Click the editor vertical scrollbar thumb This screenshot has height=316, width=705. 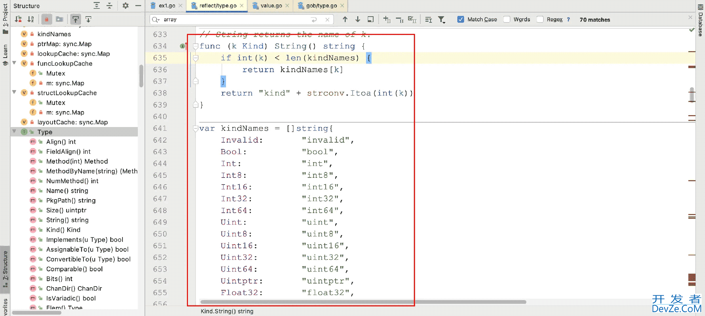pyautogui.click(x=692, y=95)
